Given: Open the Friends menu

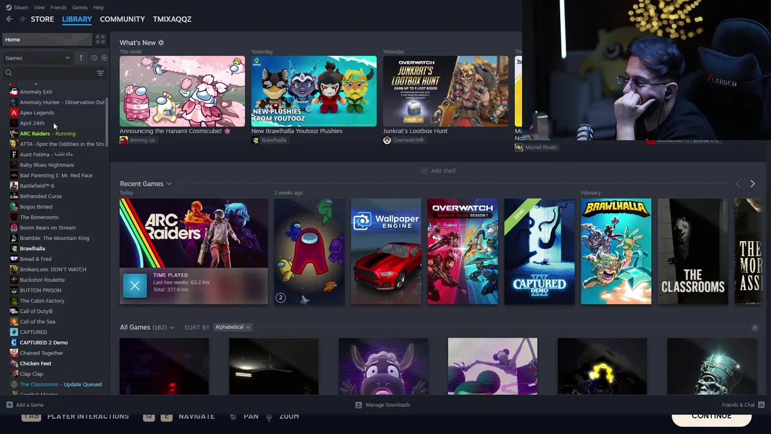Looking at the screenshot, I should click(x=58, y=7).
